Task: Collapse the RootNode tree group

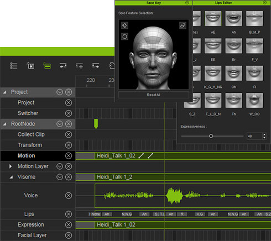Action: pos(4,124)
